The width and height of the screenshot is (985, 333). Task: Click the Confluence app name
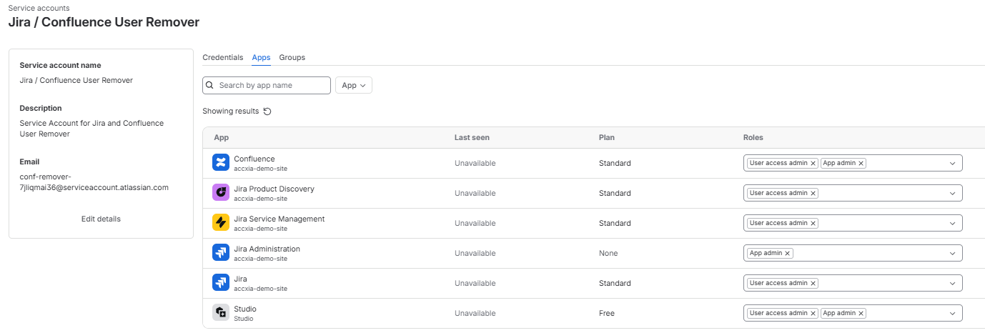tap(254, 159)
